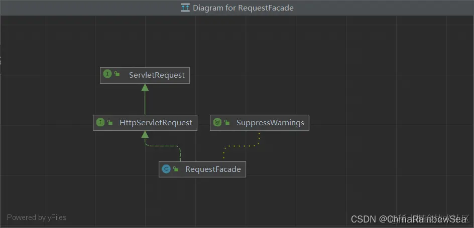
Task: Click the 'ServletRequest' label text
Action: click(157, 75)
